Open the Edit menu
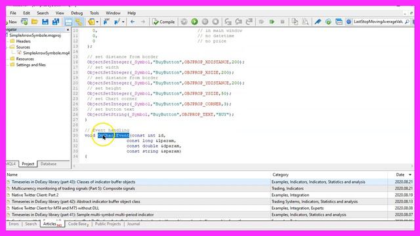Viewport: 420px width, 236px height. [26, 13]
